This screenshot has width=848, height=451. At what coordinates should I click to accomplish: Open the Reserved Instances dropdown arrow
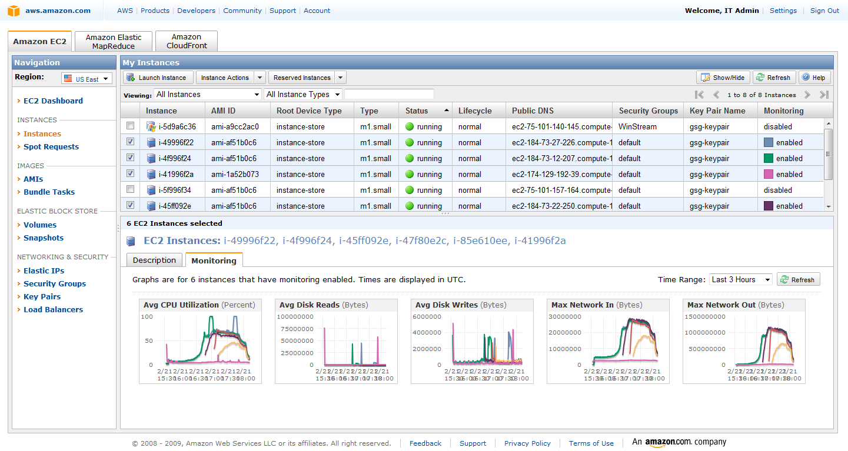341,78
